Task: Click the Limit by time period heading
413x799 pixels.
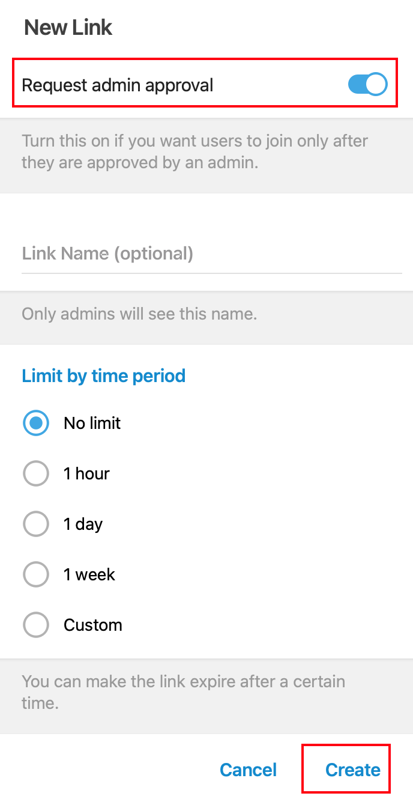Action: pyautogui.click(x=103, y=376)
